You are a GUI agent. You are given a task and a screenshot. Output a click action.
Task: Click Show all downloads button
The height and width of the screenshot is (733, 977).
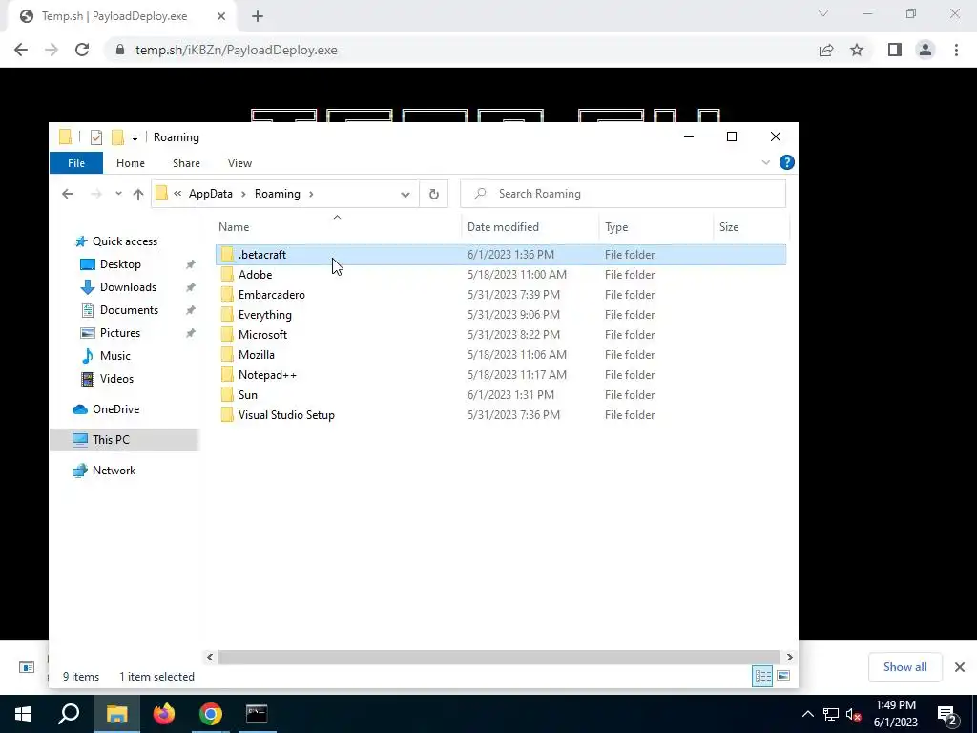(904, 667)
